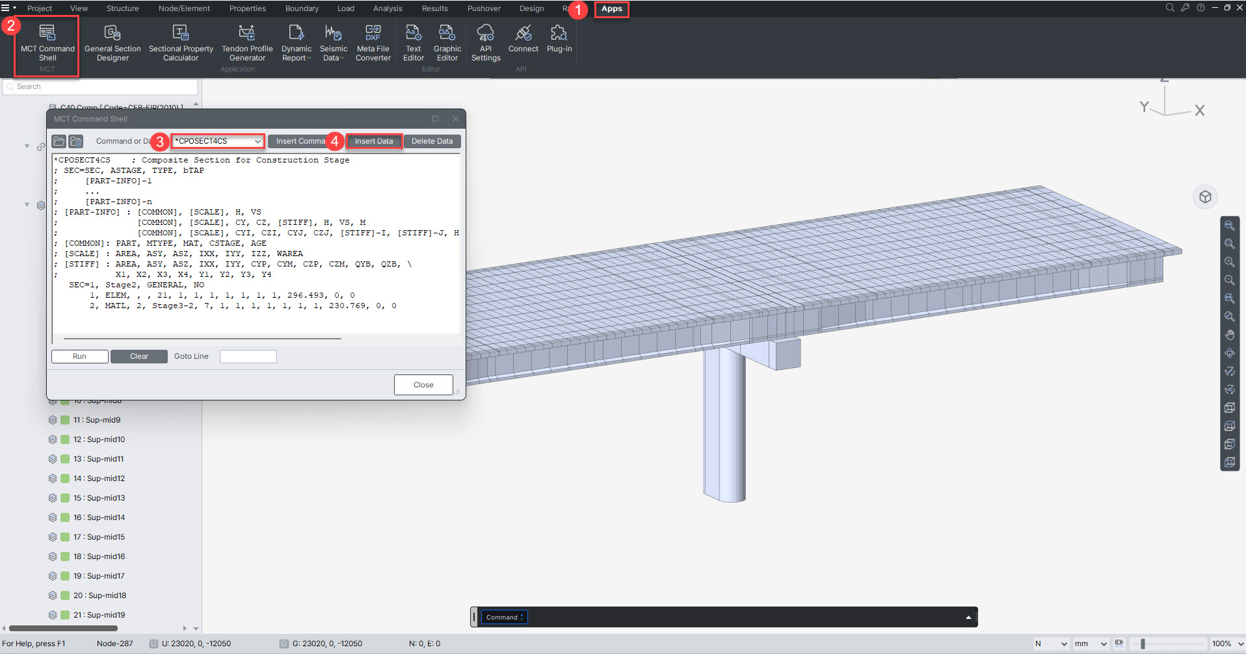Toggle green box for 11 : Sup-mid9
This screenshot has width=1246, height=654.
pyautogui.click(x=65, y=420)
